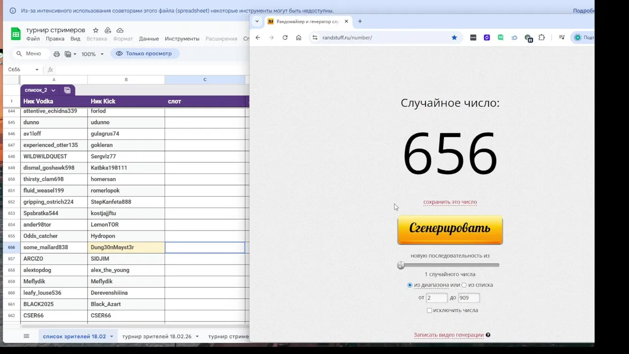Image resolution: width=629 pixels, height=354 pixels.
Task: Open the browser Extensions puzzle icon
Action: tap(542, 37)
